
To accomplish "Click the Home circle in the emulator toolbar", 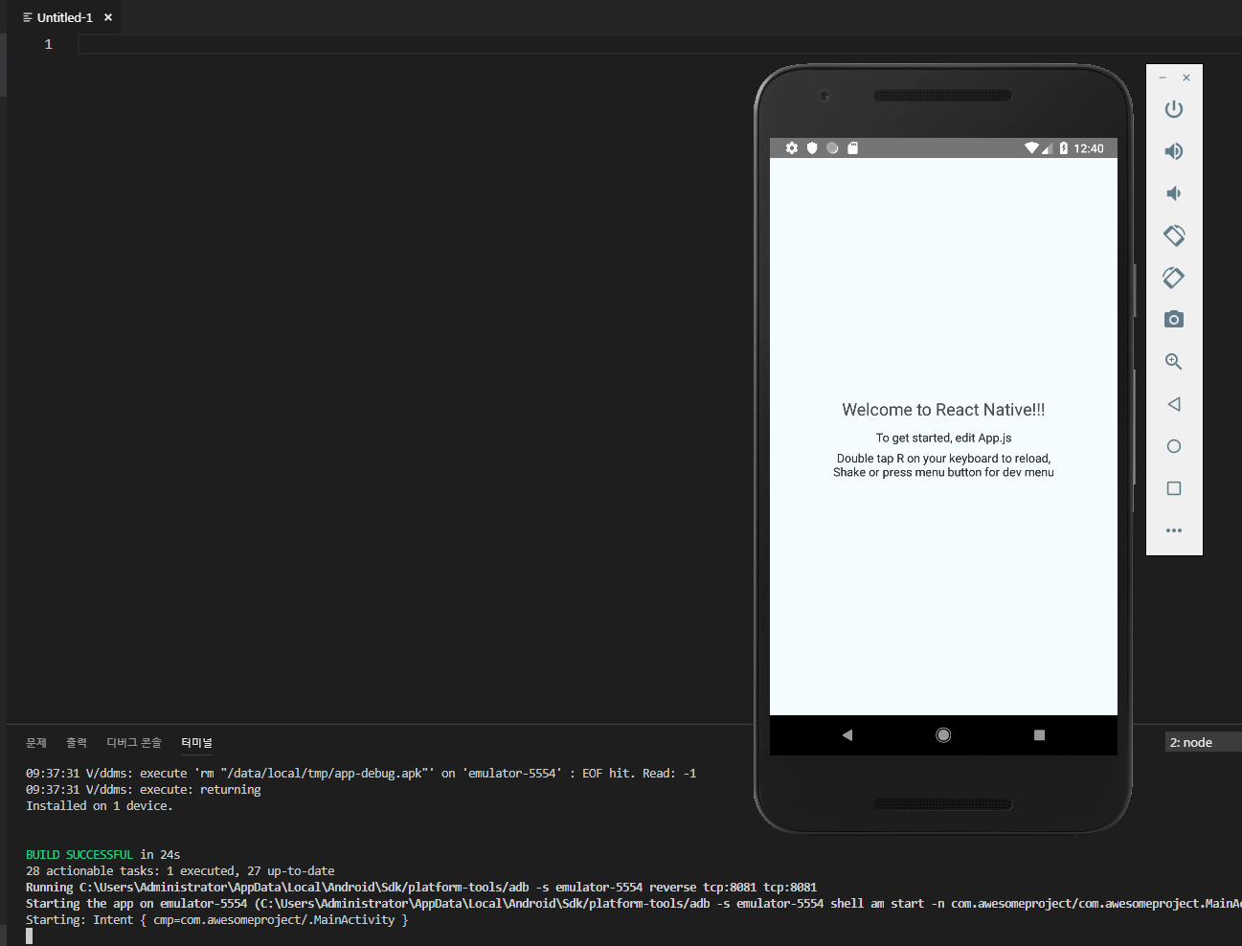I will (x=1174, y=446).
